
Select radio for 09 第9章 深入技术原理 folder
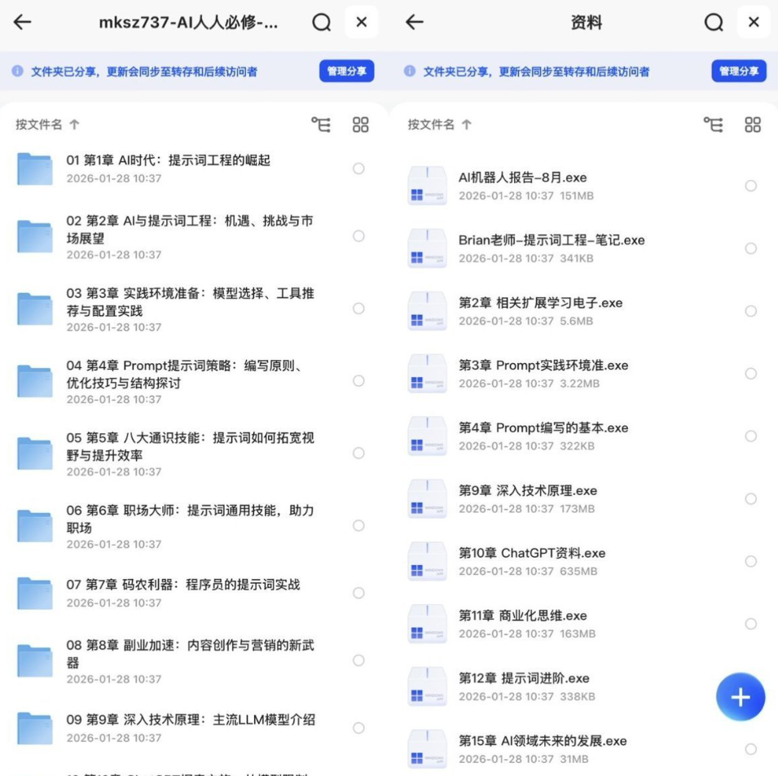tap(358, 728)
